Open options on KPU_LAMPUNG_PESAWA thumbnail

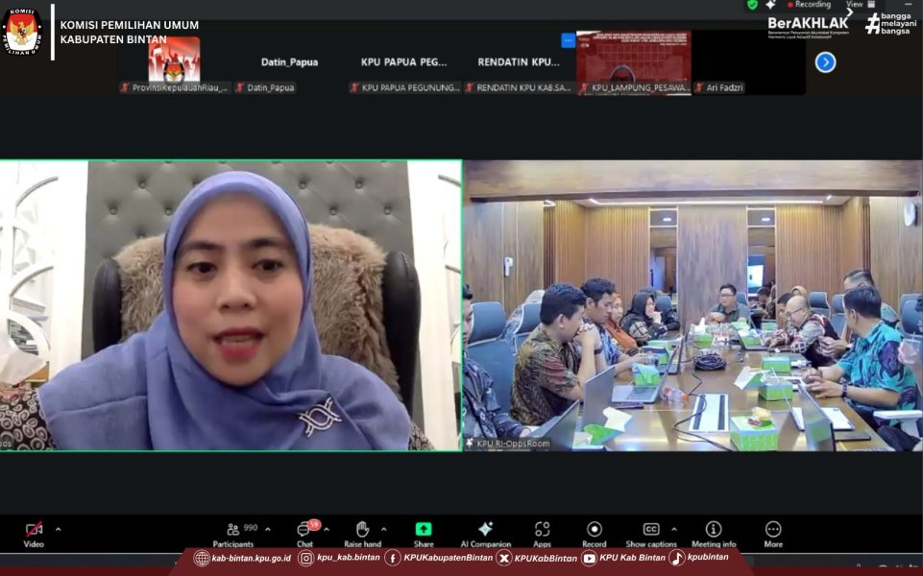click(x=568, y=40)
